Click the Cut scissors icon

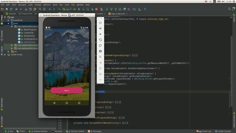click(x=26, y=9)
